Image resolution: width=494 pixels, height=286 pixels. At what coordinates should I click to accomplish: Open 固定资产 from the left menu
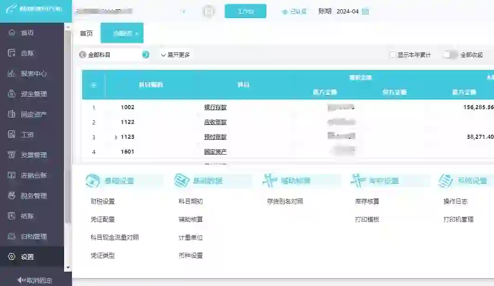pos(30,114)
